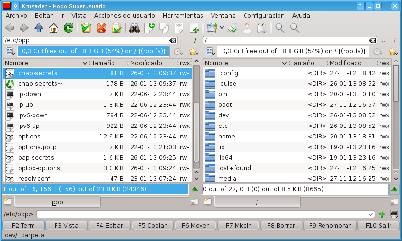
Task: Open terminal emulator icon beside command line
Action: (394, 214)
